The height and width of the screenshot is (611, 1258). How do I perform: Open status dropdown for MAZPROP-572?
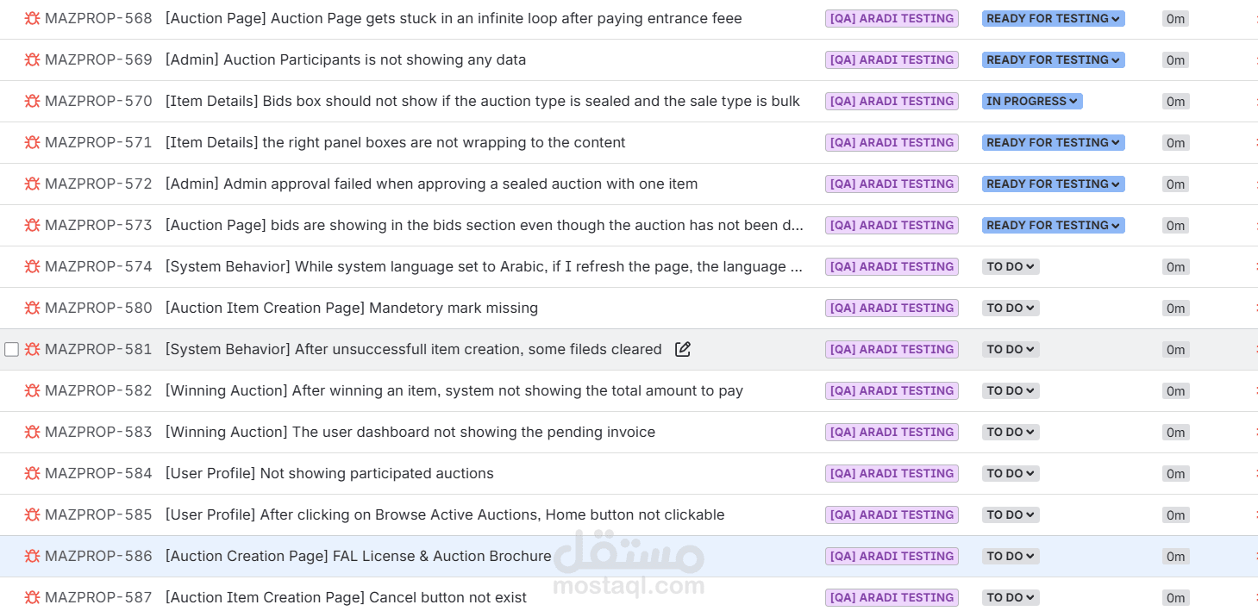tap(1053, 184)
